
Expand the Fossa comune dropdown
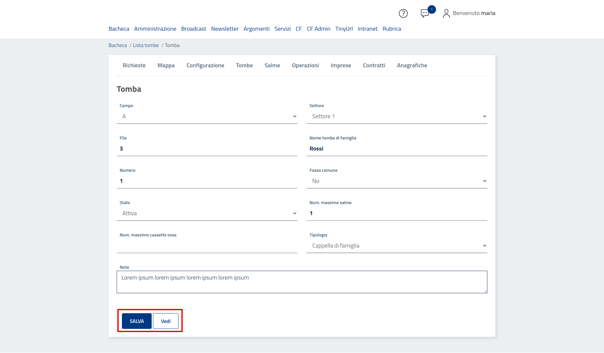click(x=396, y=181)
